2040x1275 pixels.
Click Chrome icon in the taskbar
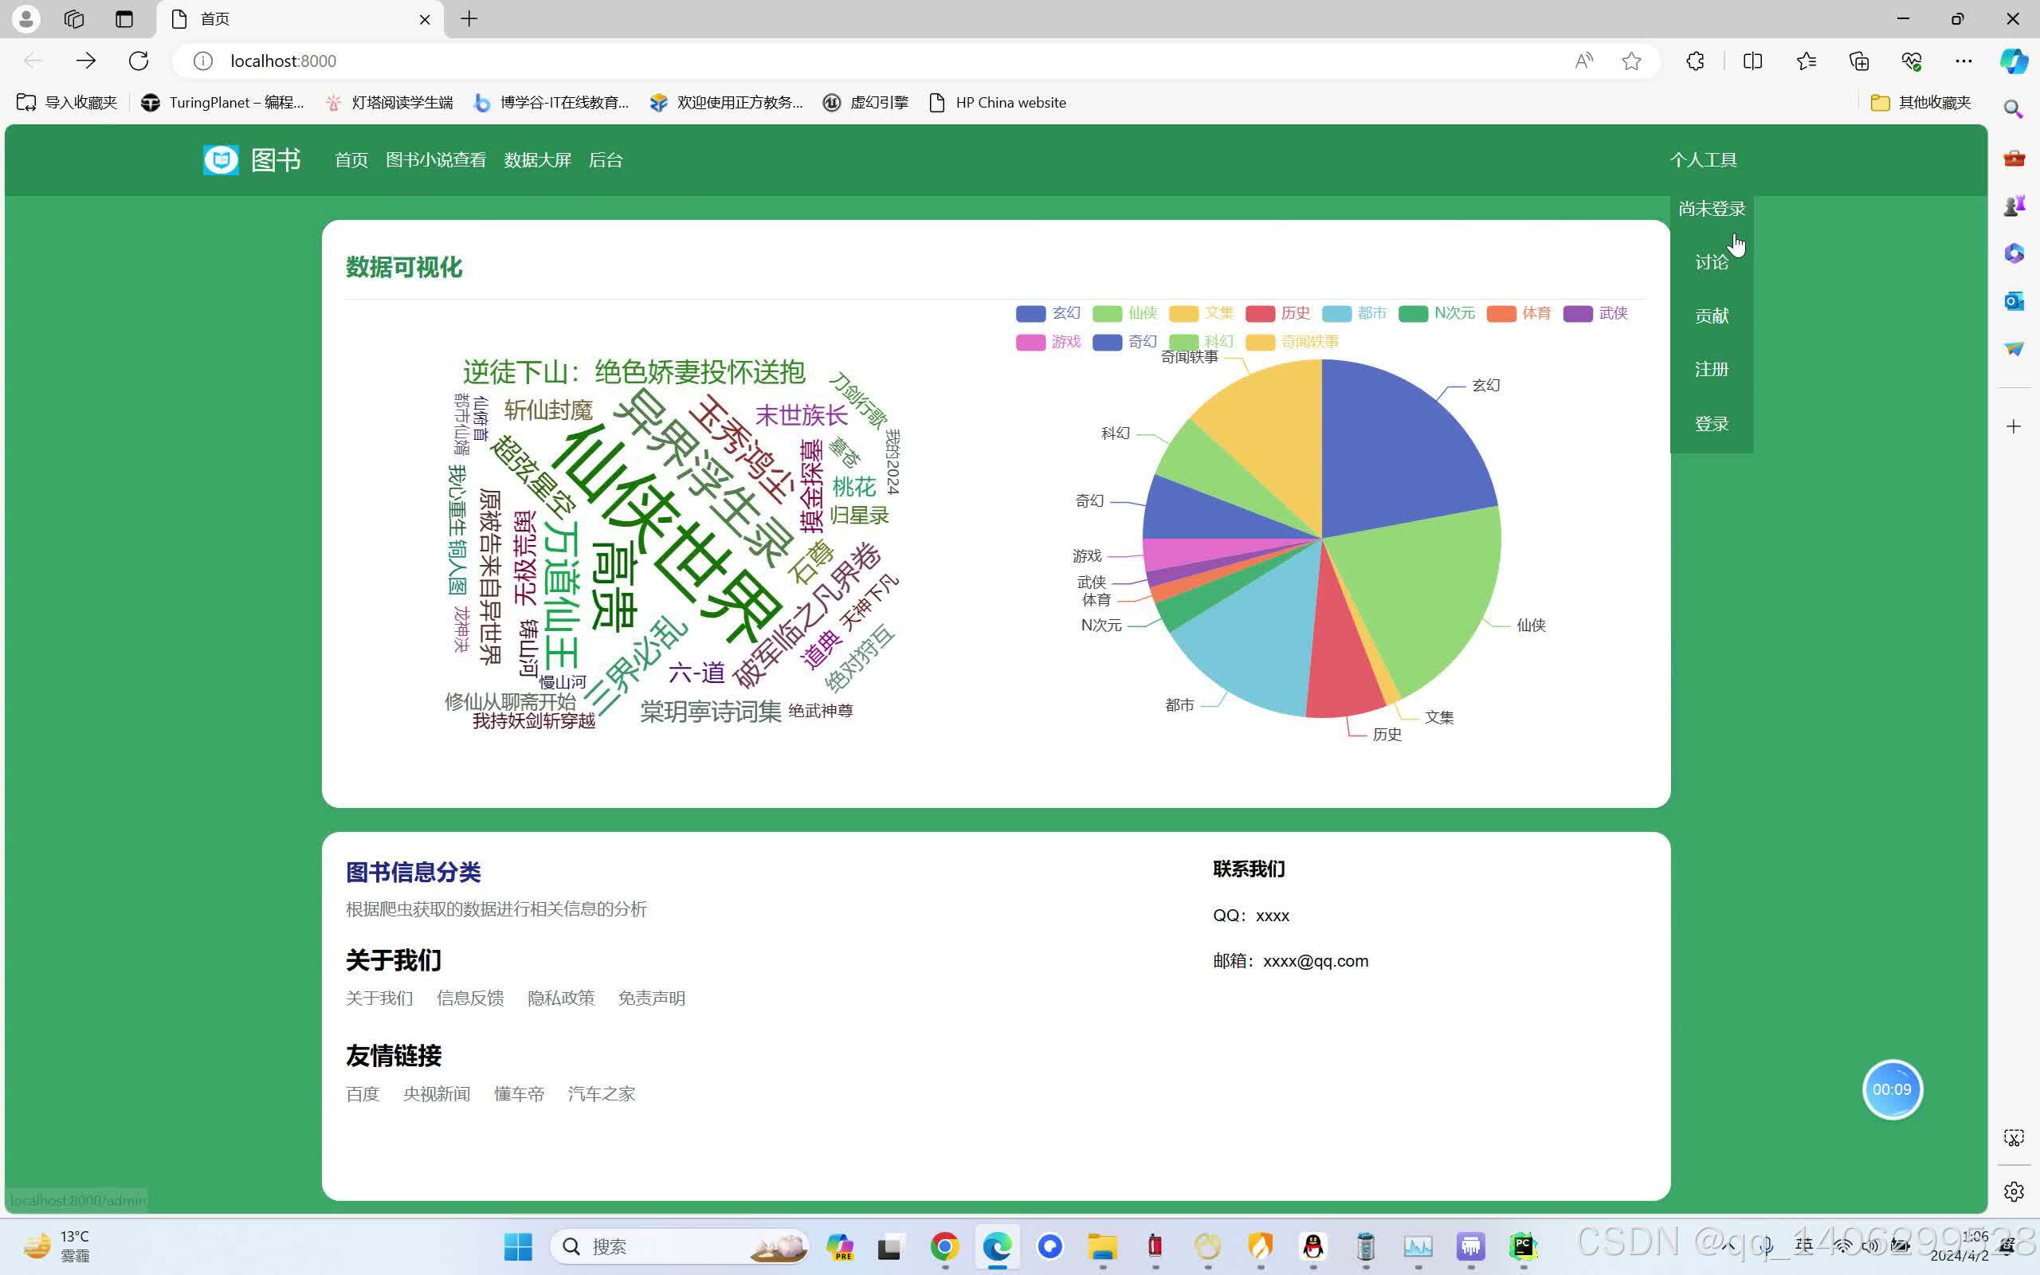(944, 1246)
